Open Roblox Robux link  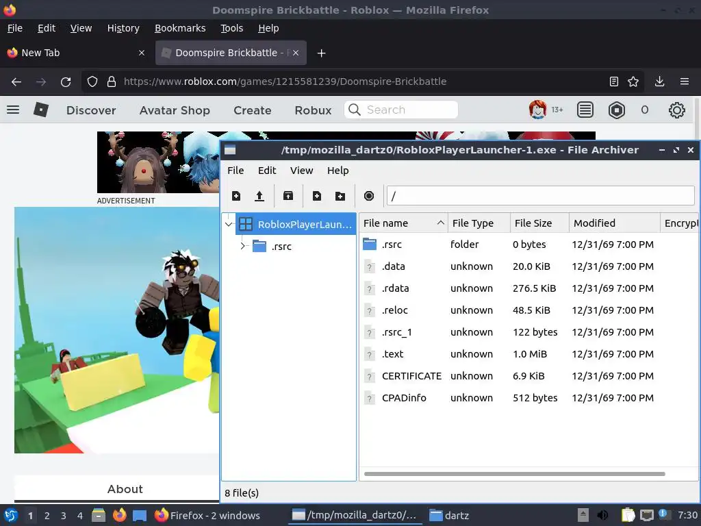pyautogui.click(x=313, y=110)
